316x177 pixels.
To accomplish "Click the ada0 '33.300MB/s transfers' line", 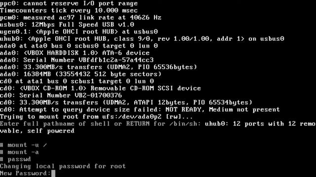I will (x=98, y=67).
